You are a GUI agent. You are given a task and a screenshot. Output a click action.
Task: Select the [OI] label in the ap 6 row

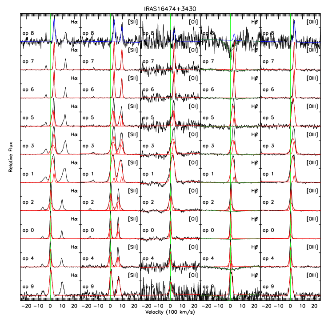[193, 78]
